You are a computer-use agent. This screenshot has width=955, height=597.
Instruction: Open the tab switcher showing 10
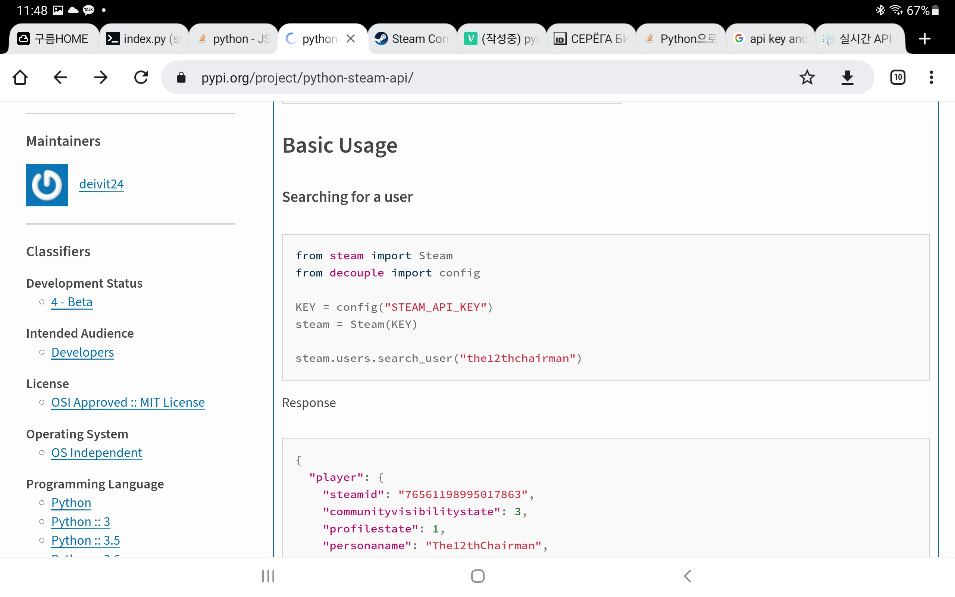coord(898,77)
